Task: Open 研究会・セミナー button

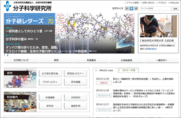Action: coord(75,73)
